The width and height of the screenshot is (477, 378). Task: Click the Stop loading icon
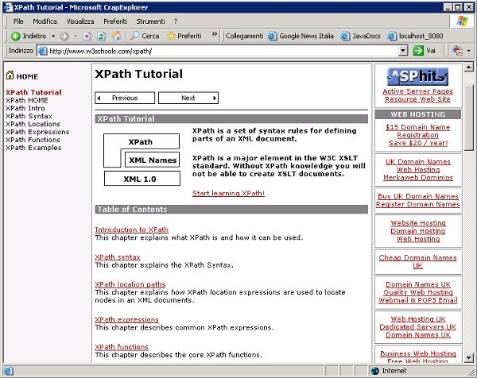(x=87, y=37)
